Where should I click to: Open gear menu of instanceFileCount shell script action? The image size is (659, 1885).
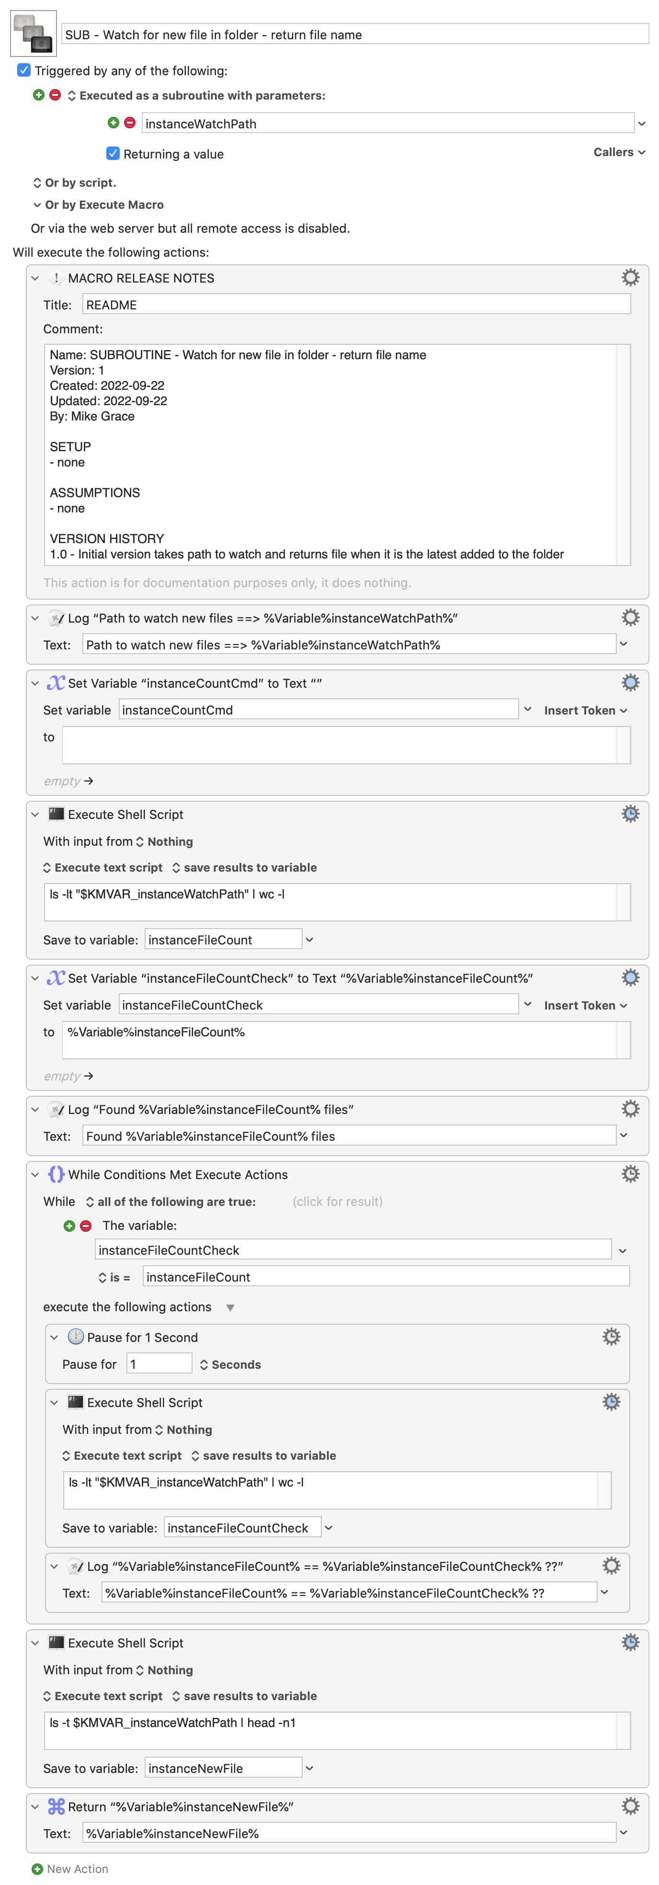[x=630, y=813]
